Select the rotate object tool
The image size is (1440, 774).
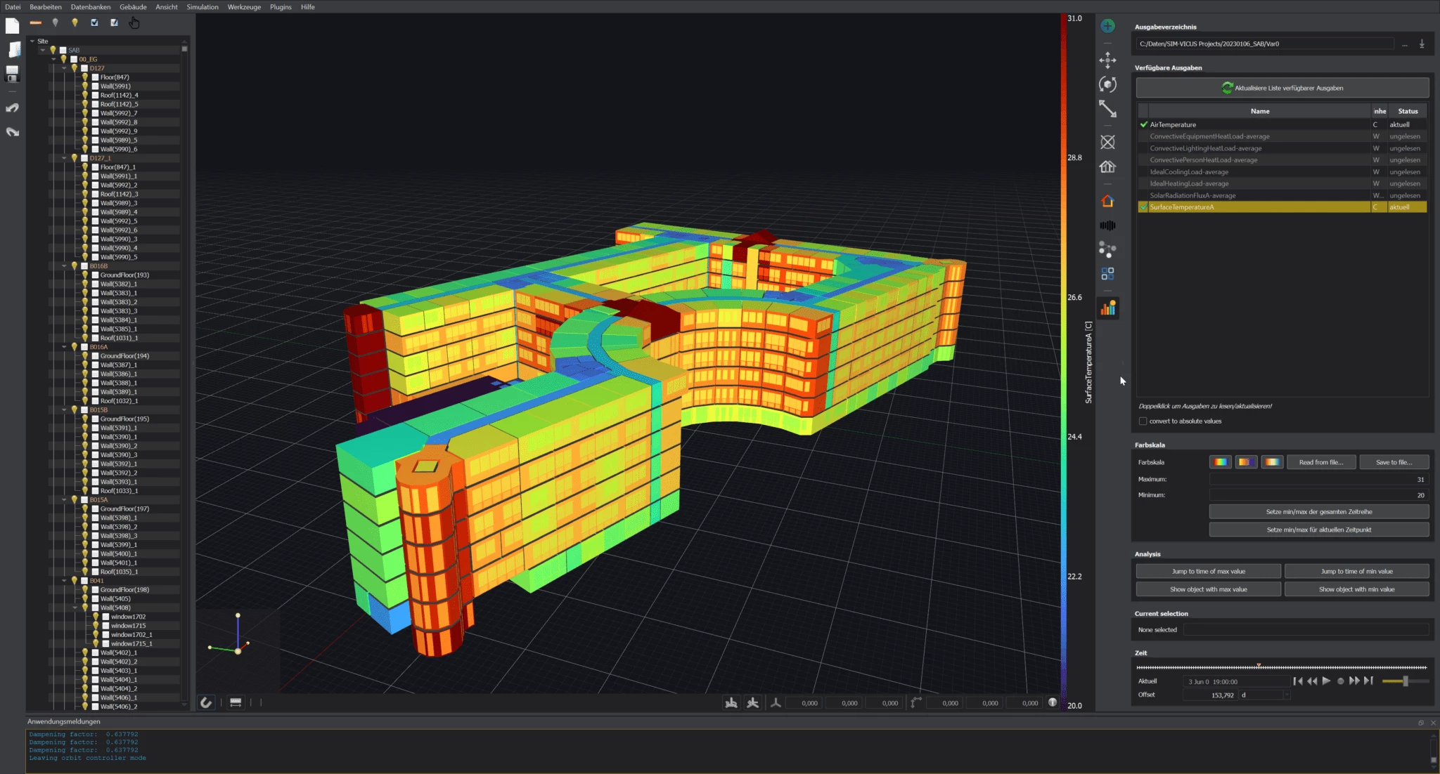point(1107,84)
